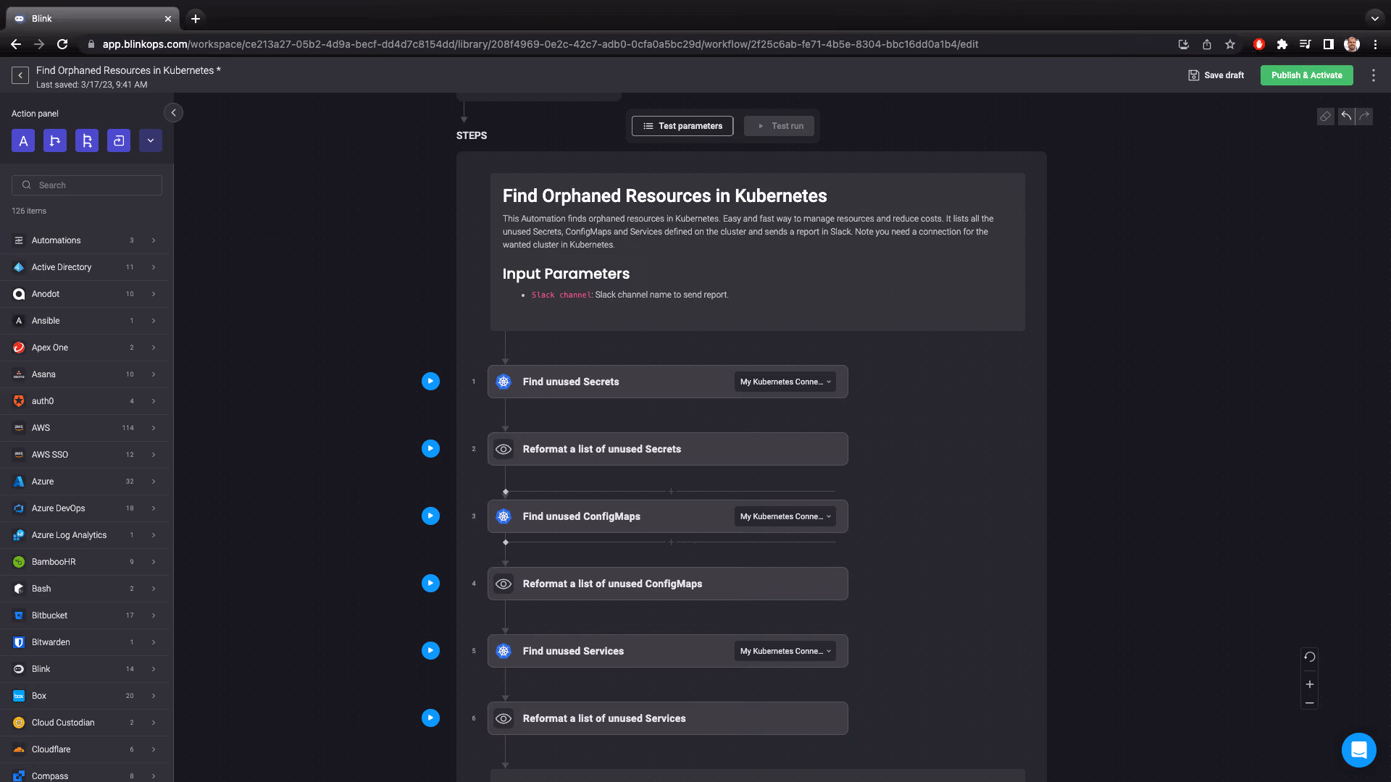This screenshot has width=1391, height=782.
Task: Open Test parameters
Action: [x=682, y=126]
